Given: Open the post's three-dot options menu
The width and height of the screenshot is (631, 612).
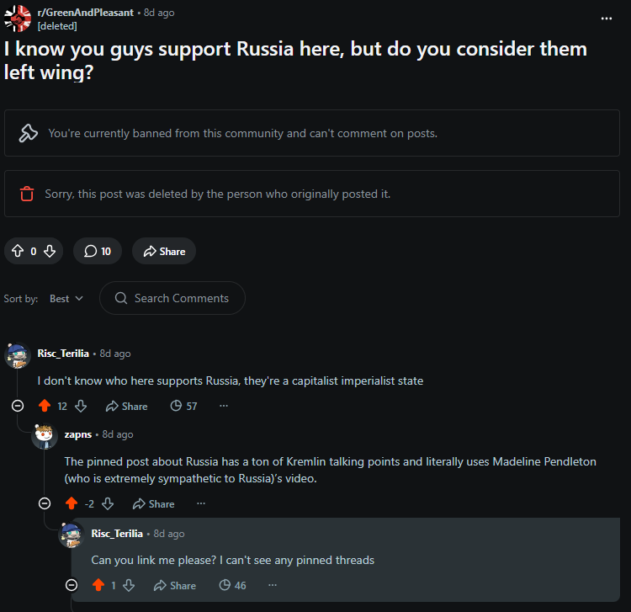Looking at the screenshot, I should pos(606,19).
